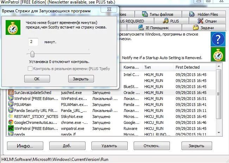This screenshot has height=163, width=229.
Task: Click the Google... company cell
Action: tap(132, 123)
